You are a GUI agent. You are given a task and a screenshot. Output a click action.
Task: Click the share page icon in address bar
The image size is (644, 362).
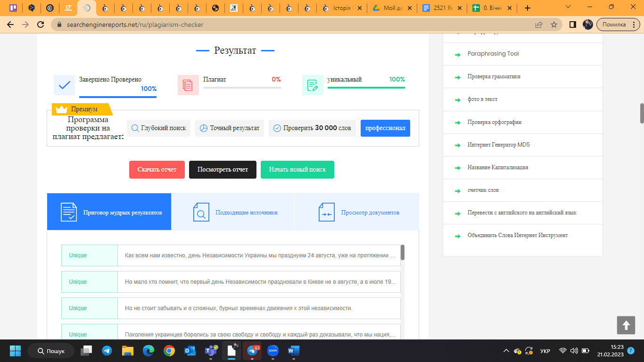pyautogui.click(x=539, y=25)
